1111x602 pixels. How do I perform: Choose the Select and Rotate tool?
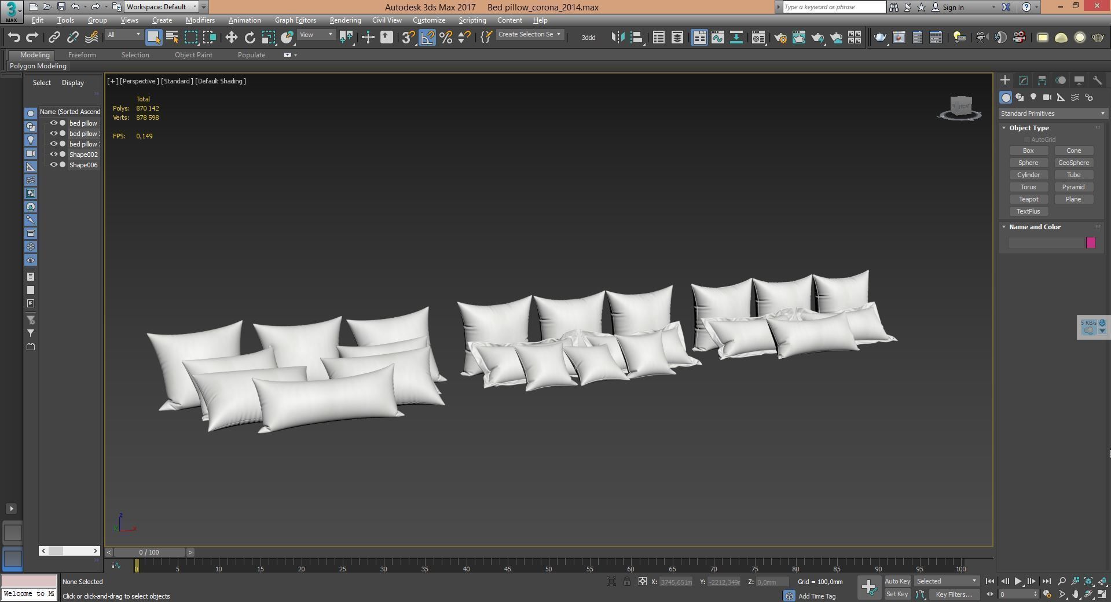pos(250,38)
